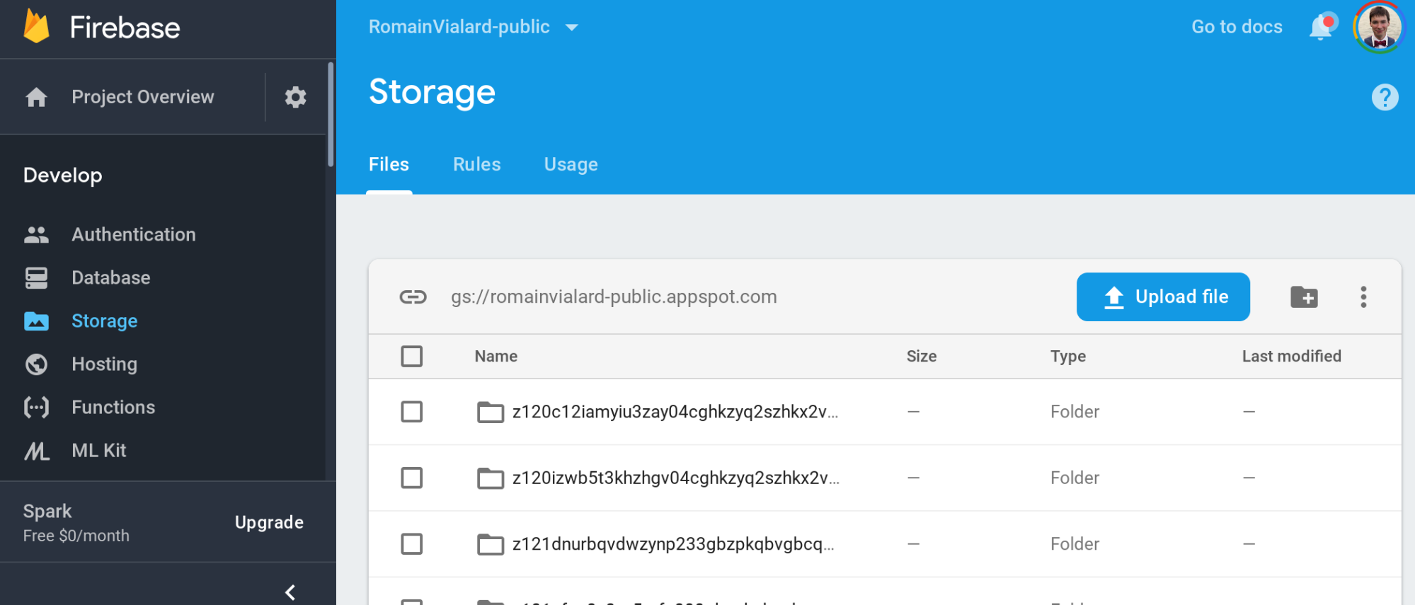Click folder icon of z120c12iamyiu3zay row
This screenshot has width=1415, height=605.
[490, 412]
